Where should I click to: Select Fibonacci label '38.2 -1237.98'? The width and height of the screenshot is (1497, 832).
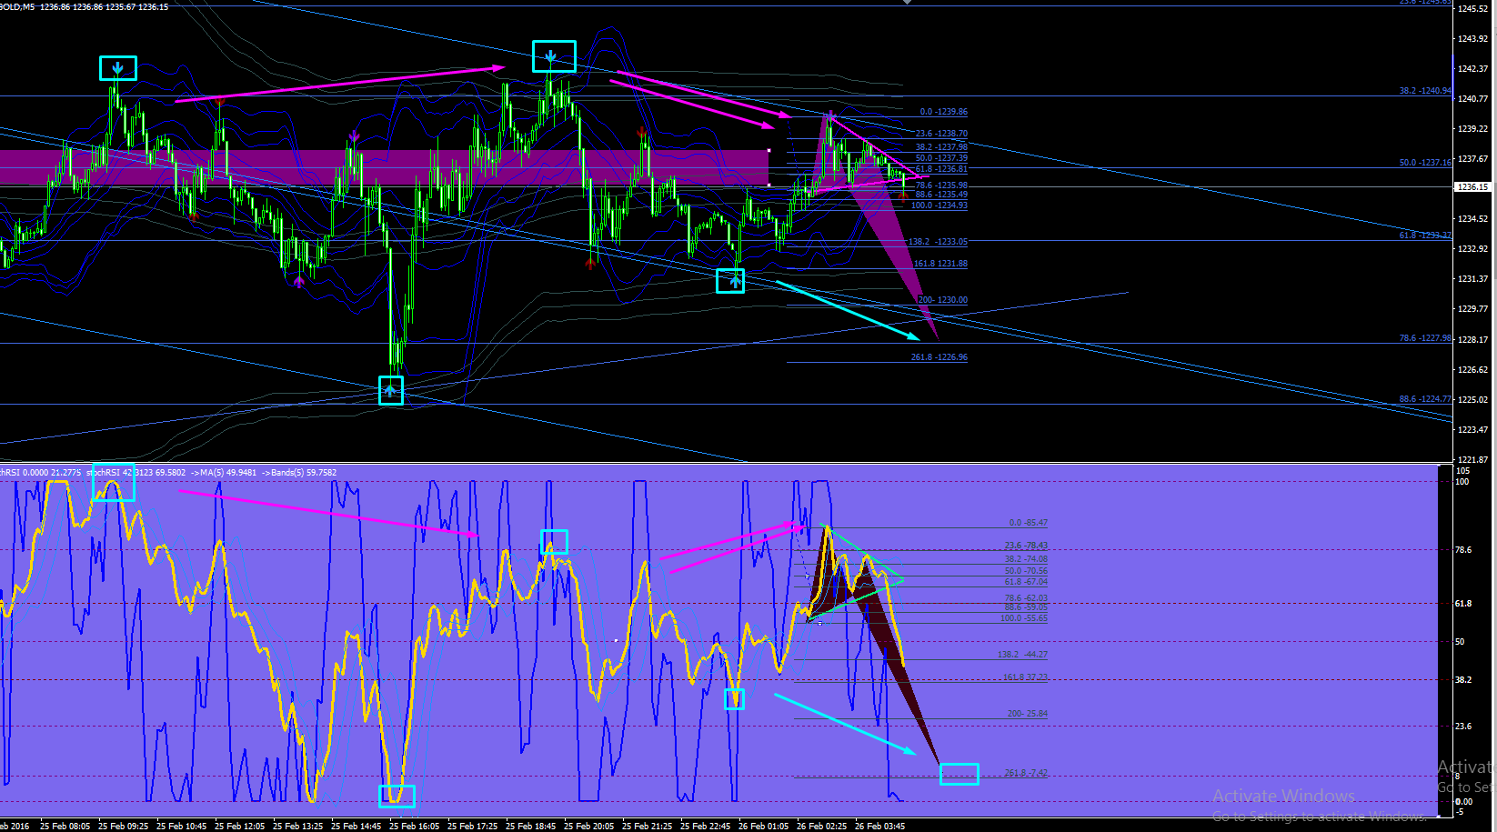pos(941,147)
